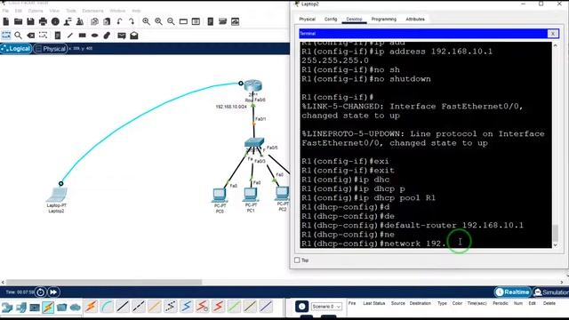
Task: Tick the Top checkbox in Laptop2 window
Action: point(297,260)
